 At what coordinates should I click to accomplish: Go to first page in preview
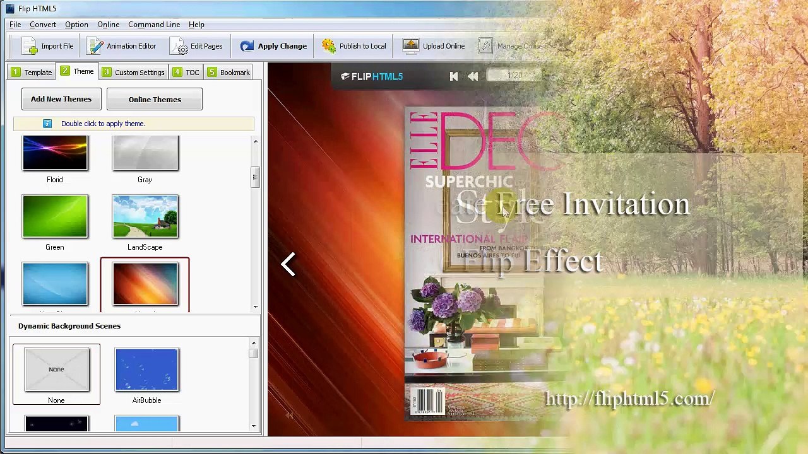pyautogui.click(x=454, y=76)
